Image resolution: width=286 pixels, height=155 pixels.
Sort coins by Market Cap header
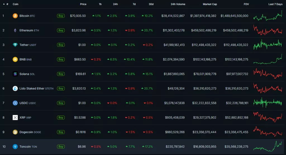point(210,4)
